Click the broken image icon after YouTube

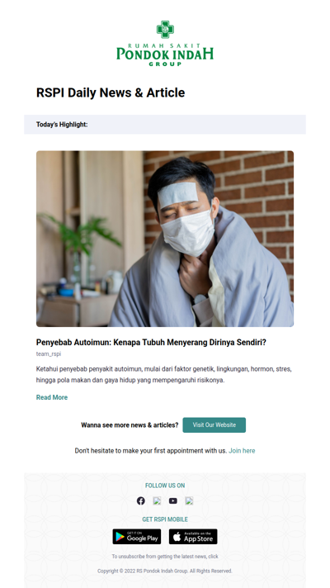tap(189, 500)
